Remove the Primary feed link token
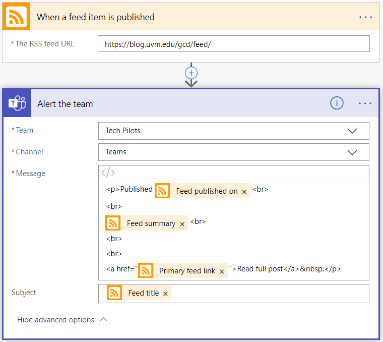 pyautogui.click(x=222, y=271)
